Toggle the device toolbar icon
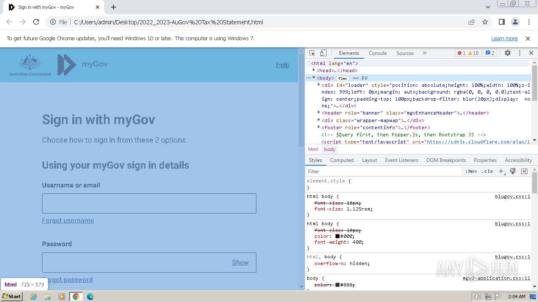538x302 pixels. click(x=323, y=53)
